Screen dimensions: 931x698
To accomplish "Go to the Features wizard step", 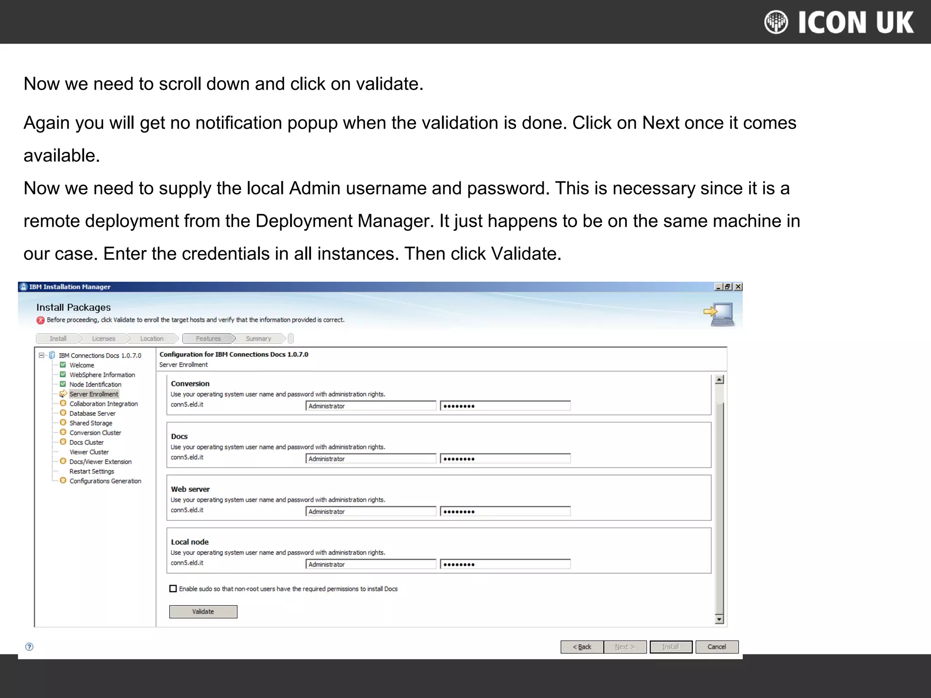I will click(208, 339).
